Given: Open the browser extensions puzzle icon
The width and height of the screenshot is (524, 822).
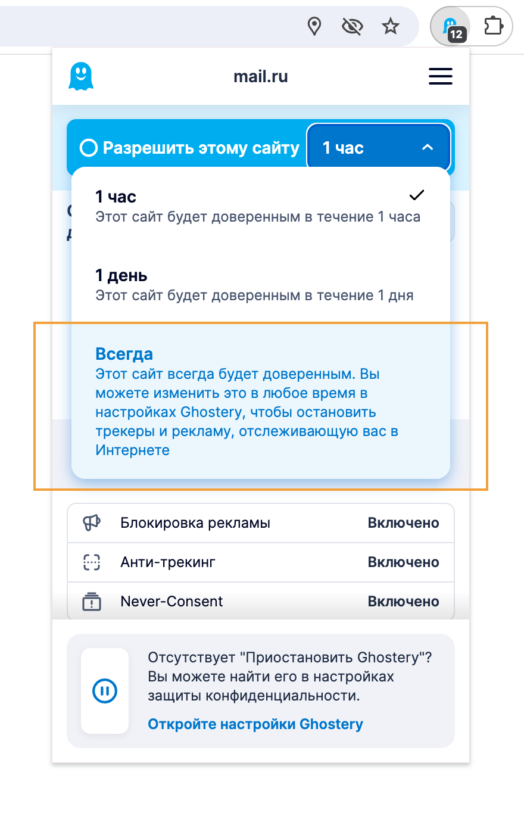Looking at the screenshot, I should pos(493,27).
